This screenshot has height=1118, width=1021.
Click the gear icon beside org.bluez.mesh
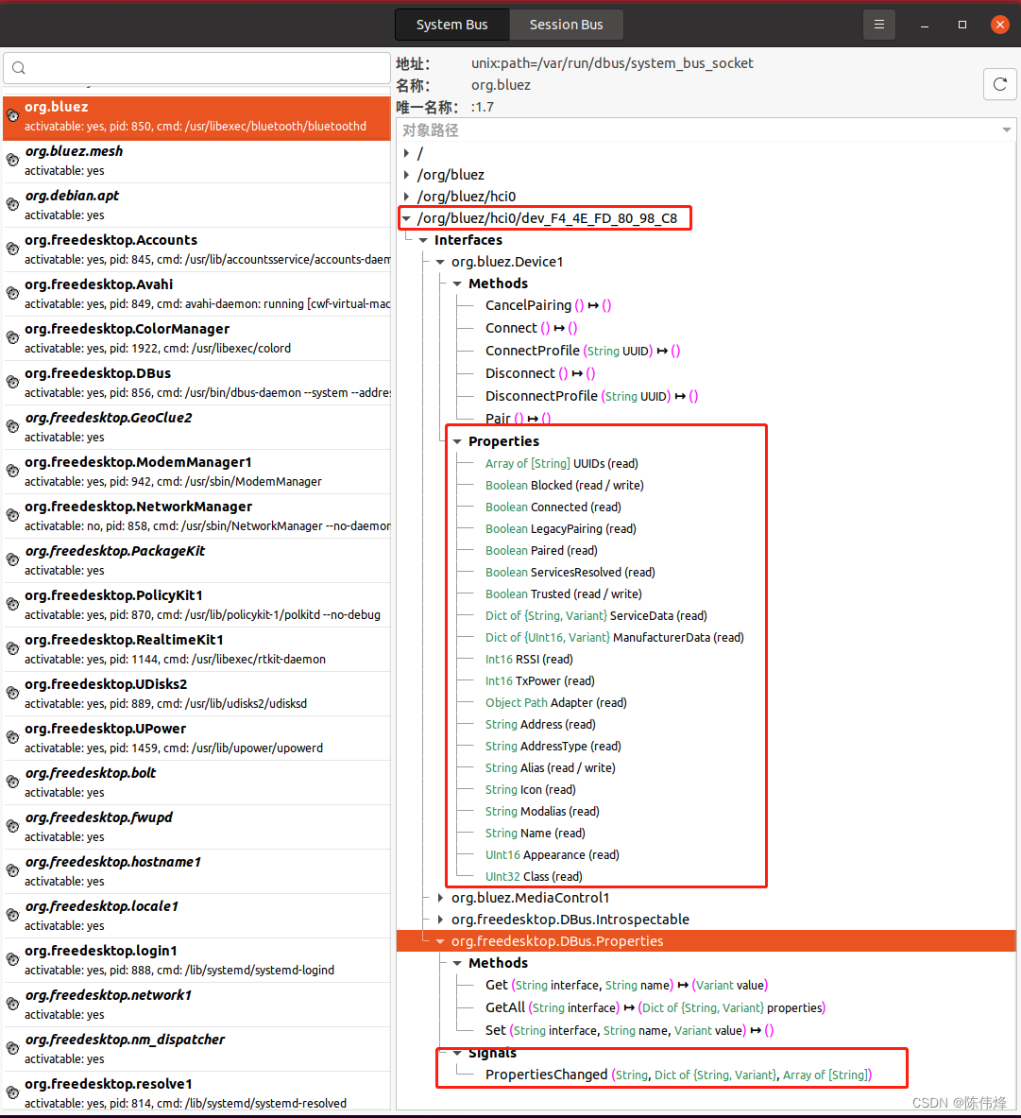[12, 159]
